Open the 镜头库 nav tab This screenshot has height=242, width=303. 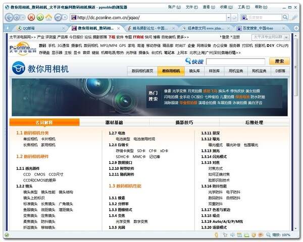194,71
